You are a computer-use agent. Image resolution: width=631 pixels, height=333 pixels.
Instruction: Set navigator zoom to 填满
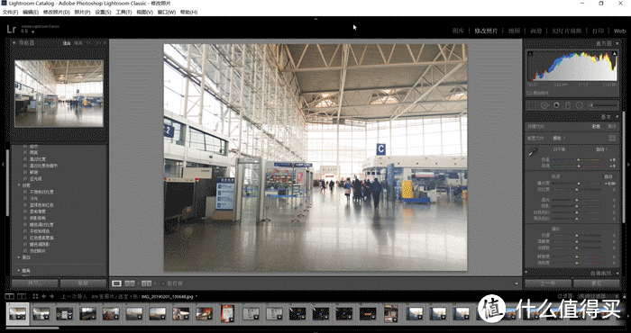(78, 43)
